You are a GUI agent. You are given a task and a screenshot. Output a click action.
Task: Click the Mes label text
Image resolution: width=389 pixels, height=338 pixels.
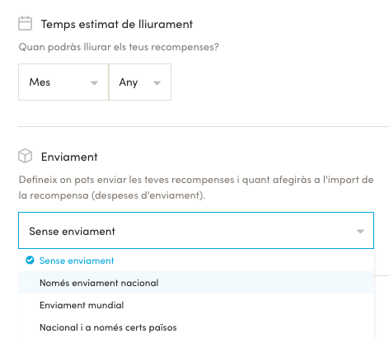(40, 82)
